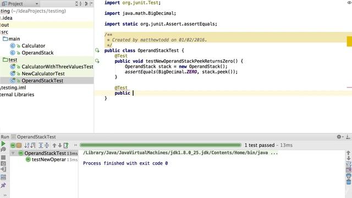Select OperandStackTest in test results tree
This screenshot has width=352, height=198.
[45, 153]
